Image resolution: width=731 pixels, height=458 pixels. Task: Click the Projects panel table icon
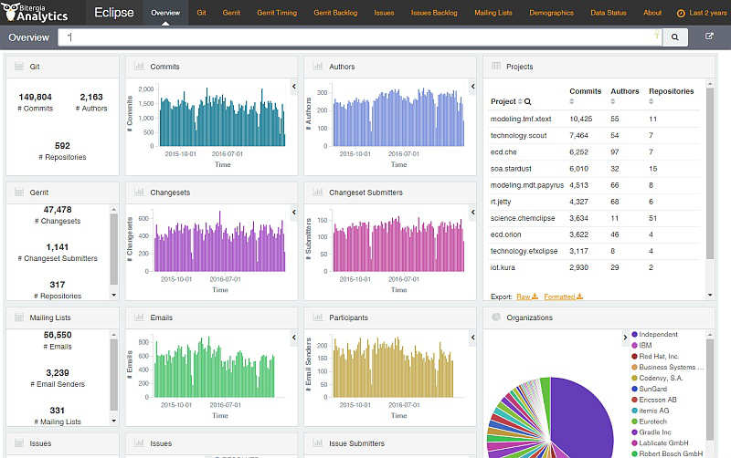[496, 66]
